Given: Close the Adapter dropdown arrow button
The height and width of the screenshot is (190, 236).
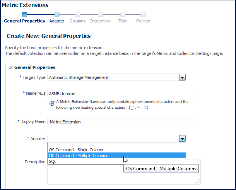Looking at the screenshot, I should pyautogui.click(x=182, y=139).
